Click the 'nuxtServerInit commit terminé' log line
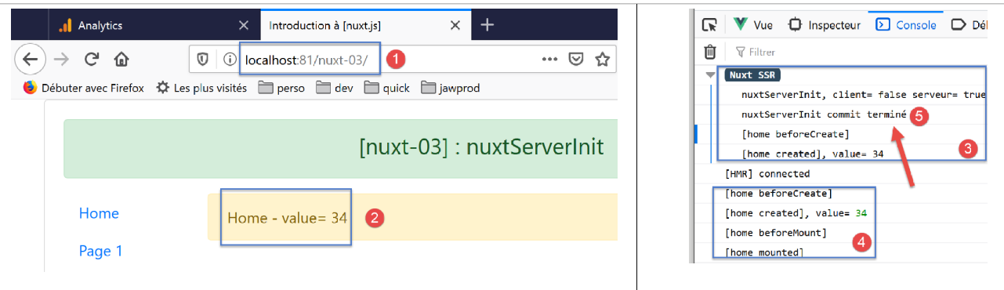This screenshot has width=1004, height=290. click(x=823, y=114)
